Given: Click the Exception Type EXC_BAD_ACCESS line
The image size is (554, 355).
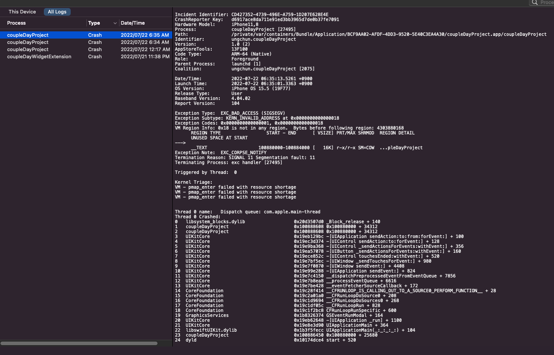Looking at the screenshot, I should pos(230,113).
